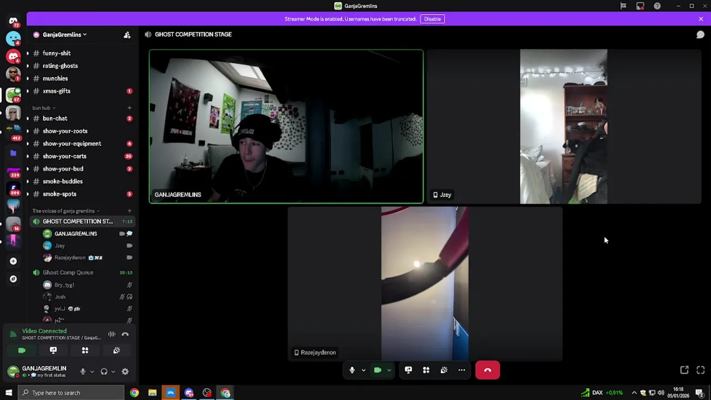Share your screen from the call bar
This screenshot has width=711, height=400.
tap(408, 370)
